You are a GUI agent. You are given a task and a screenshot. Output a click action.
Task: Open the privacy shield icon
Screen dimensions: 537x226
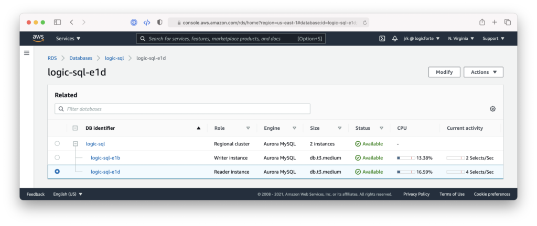click(x=159, y=22)
